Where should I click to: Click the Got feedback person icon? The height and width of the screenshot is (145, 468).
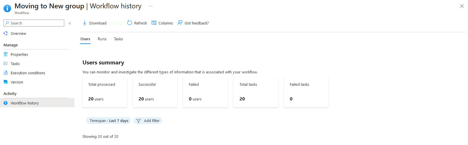[x=180, y=23]
